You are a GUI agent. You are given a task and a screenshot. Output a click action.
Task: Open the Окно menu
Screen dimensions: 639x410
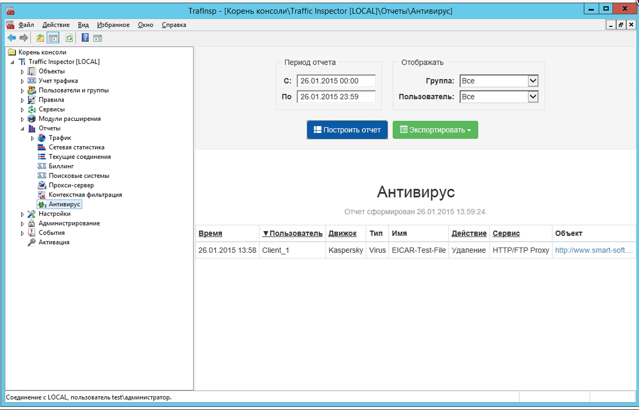tap(146, 25)
